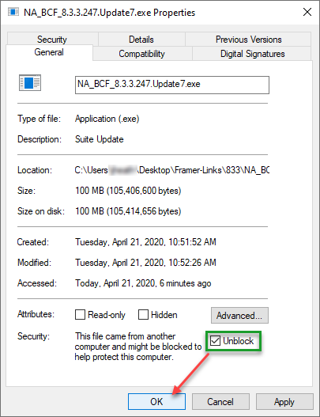The image size is (320, 417).
Task: Tick the Read-only attribute checkbox
Action: [x=80, y=315]
